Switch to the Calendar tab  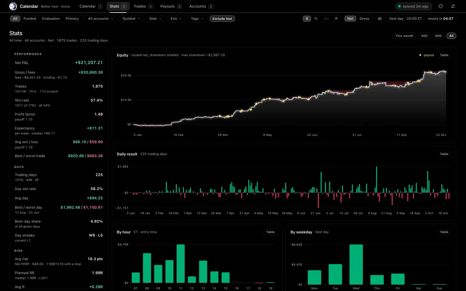[91, 6]
